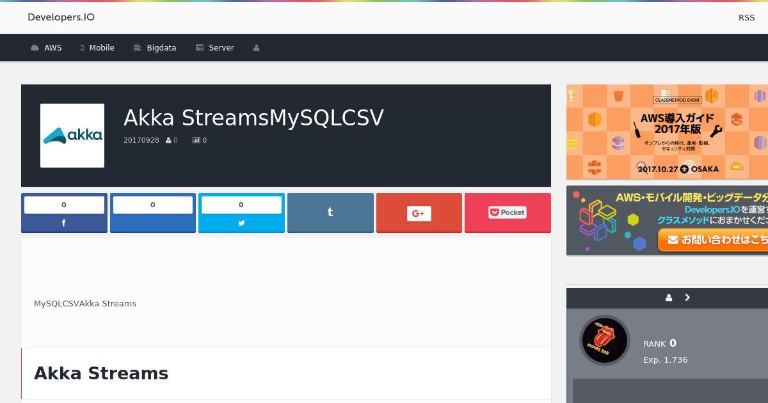Open the AWS導入ガイド 2017年版 banner

pyautogui.click(x=667, y=132)
